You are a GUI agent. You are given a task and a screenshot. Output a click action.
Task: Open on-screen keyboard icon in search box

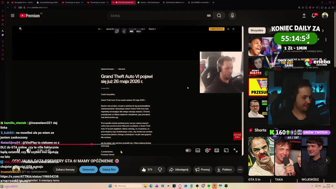(x=209, y=15)
